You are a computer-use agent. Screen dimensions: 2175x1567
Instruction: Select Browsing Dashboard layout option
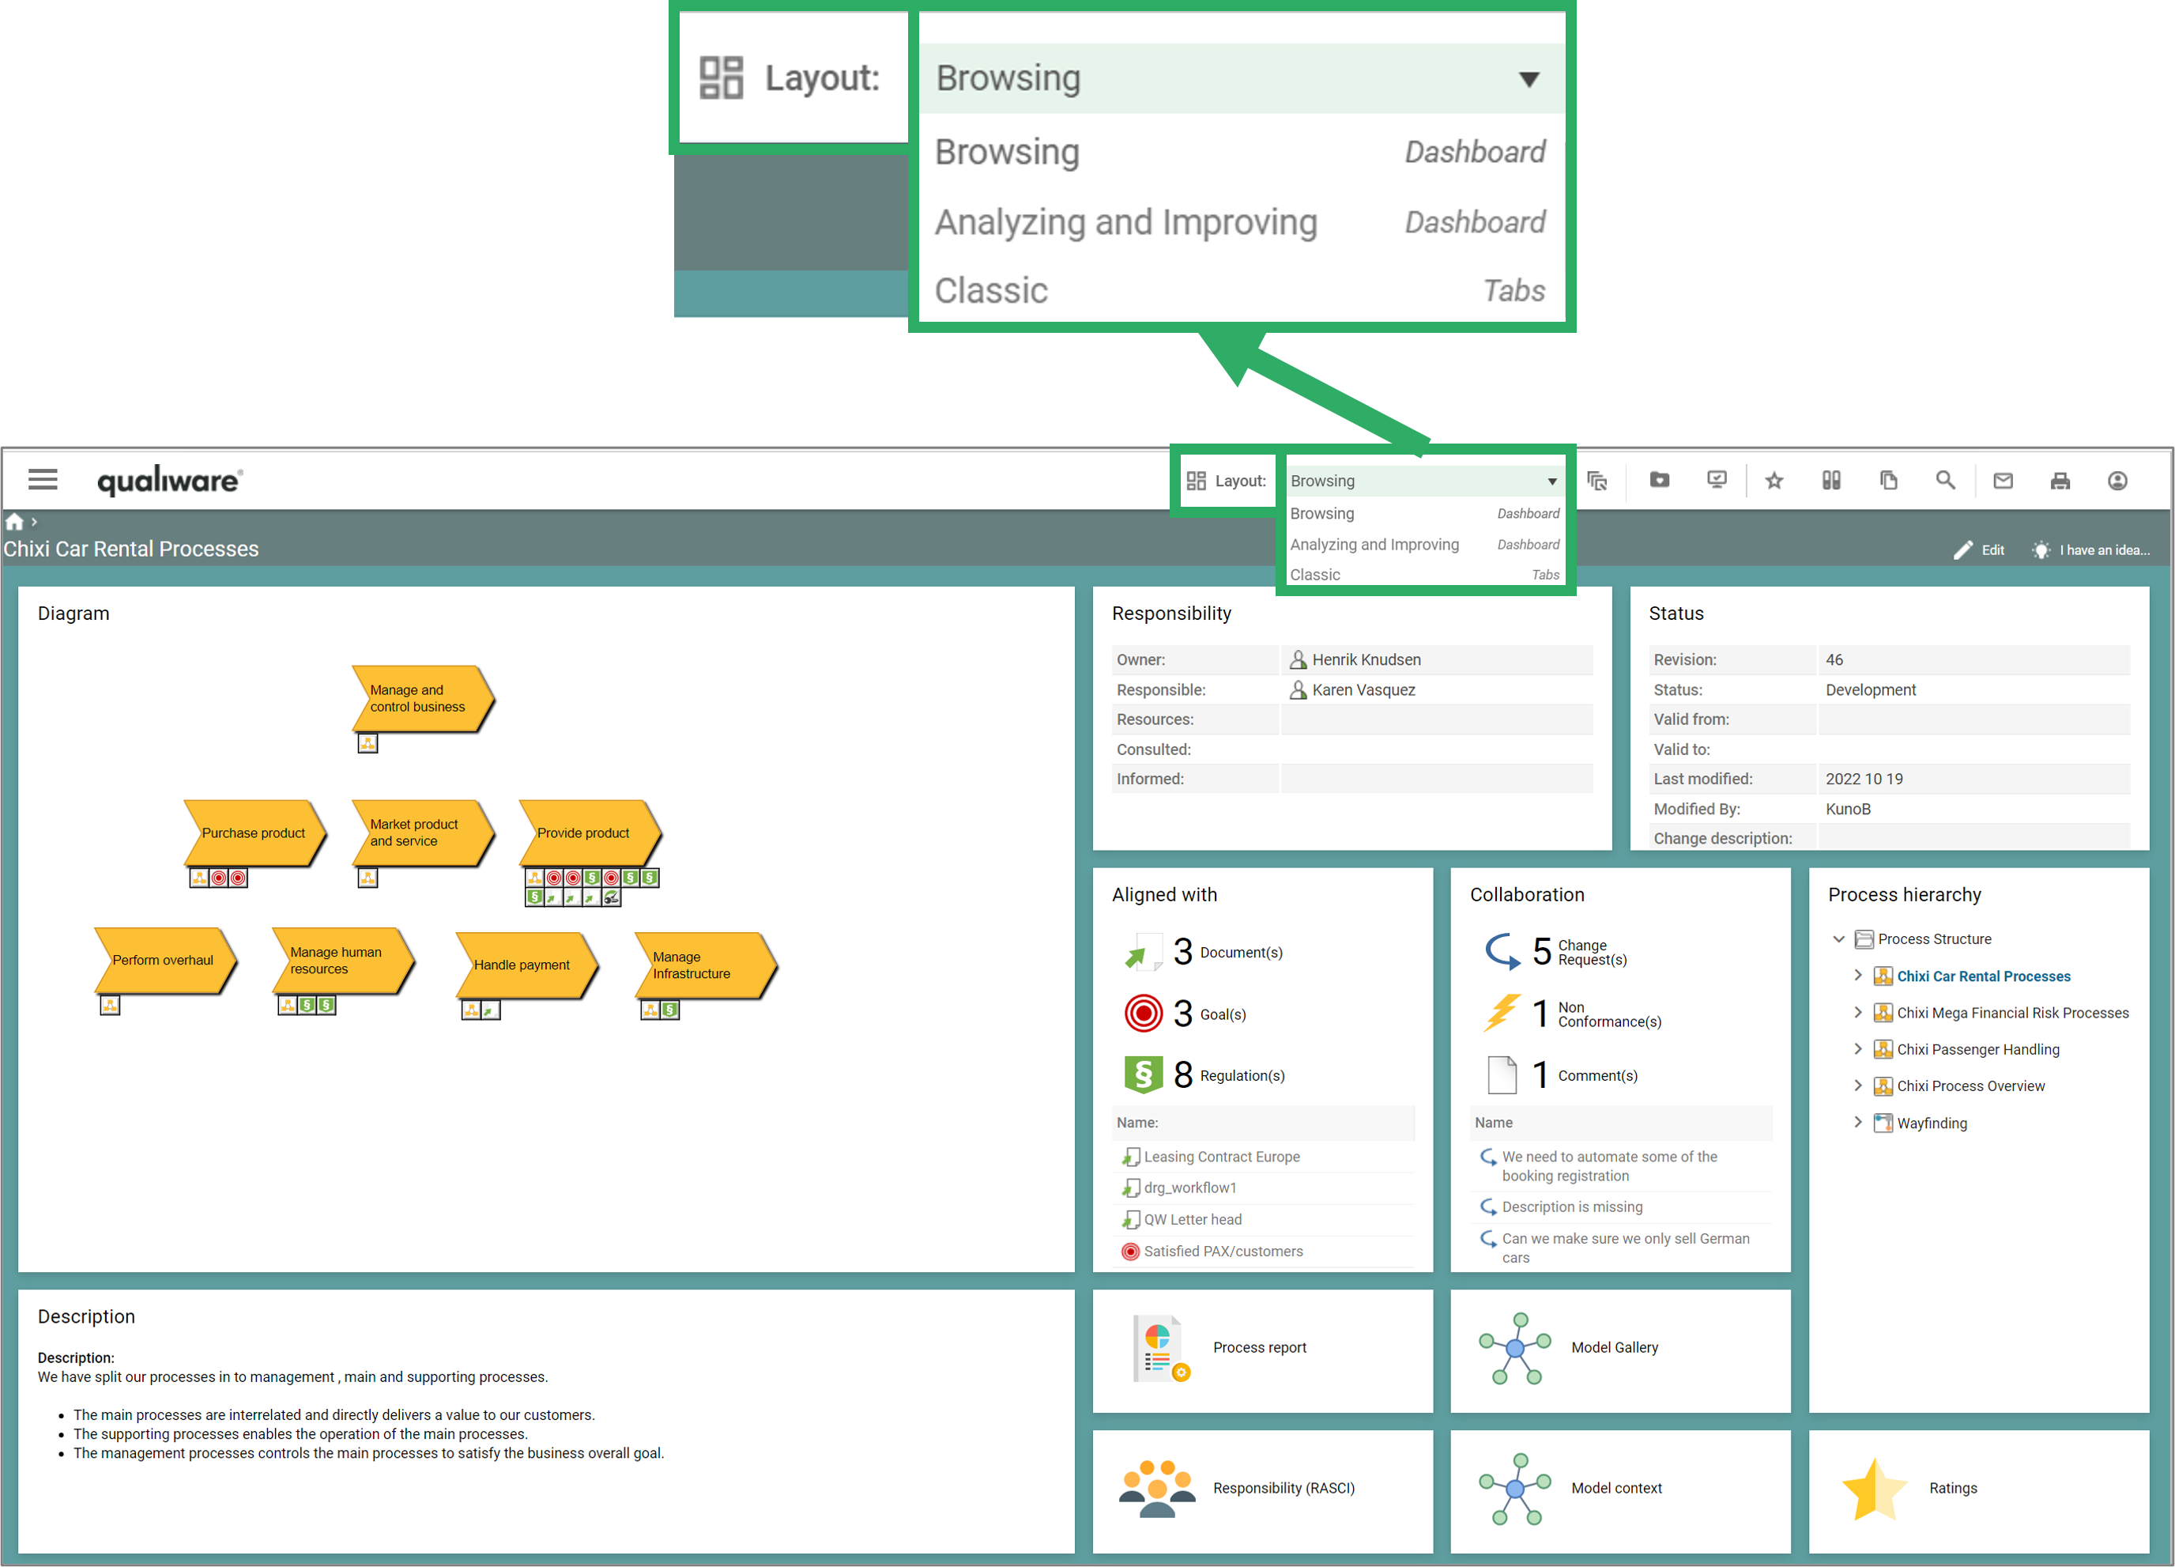[x=1424, y=513]
